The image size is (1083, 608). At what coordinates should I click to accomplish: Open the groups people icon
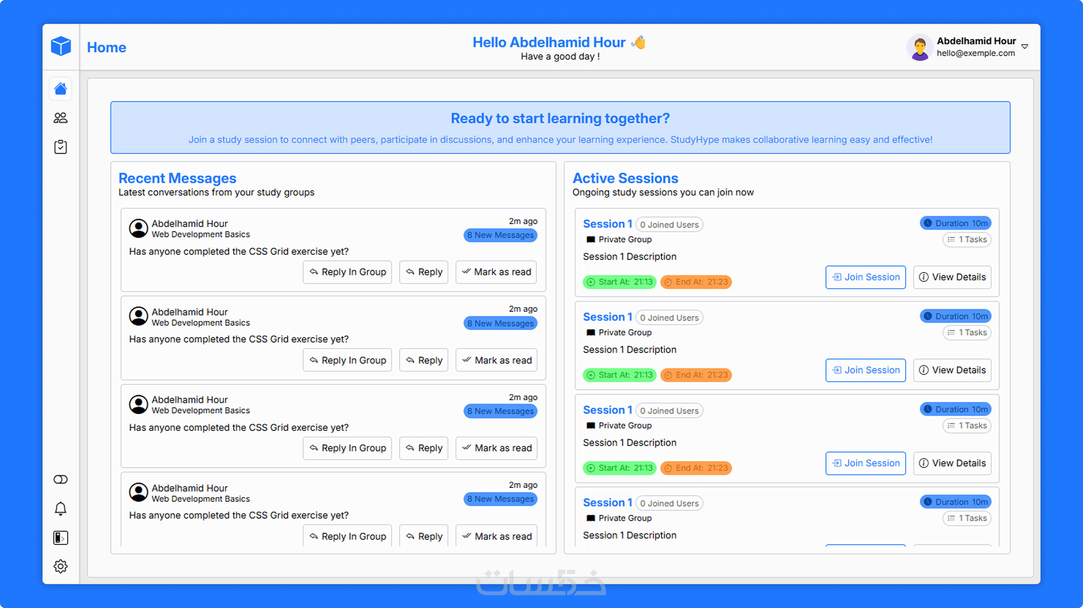tap(61, 118)
